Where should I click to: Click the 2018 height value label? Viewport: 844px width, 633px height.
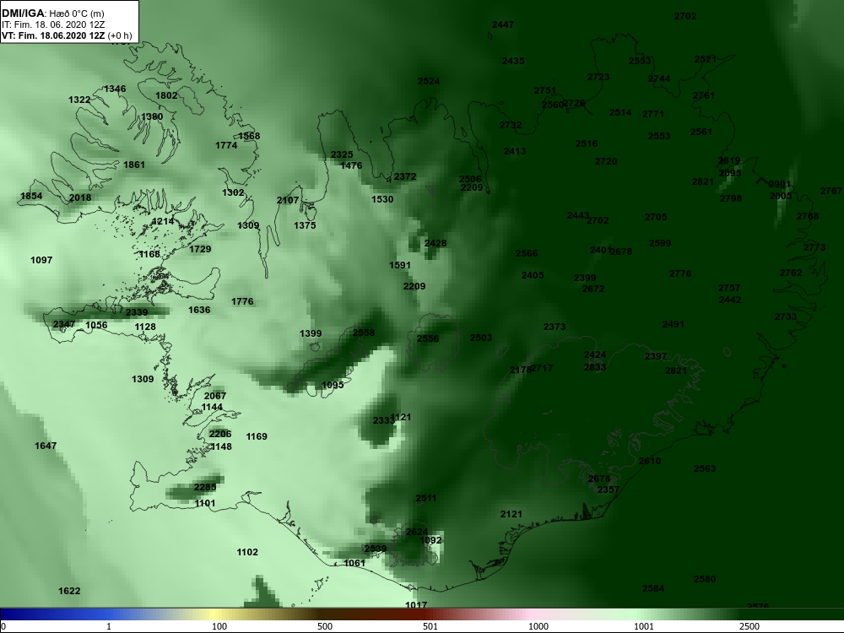click(80, 197)
